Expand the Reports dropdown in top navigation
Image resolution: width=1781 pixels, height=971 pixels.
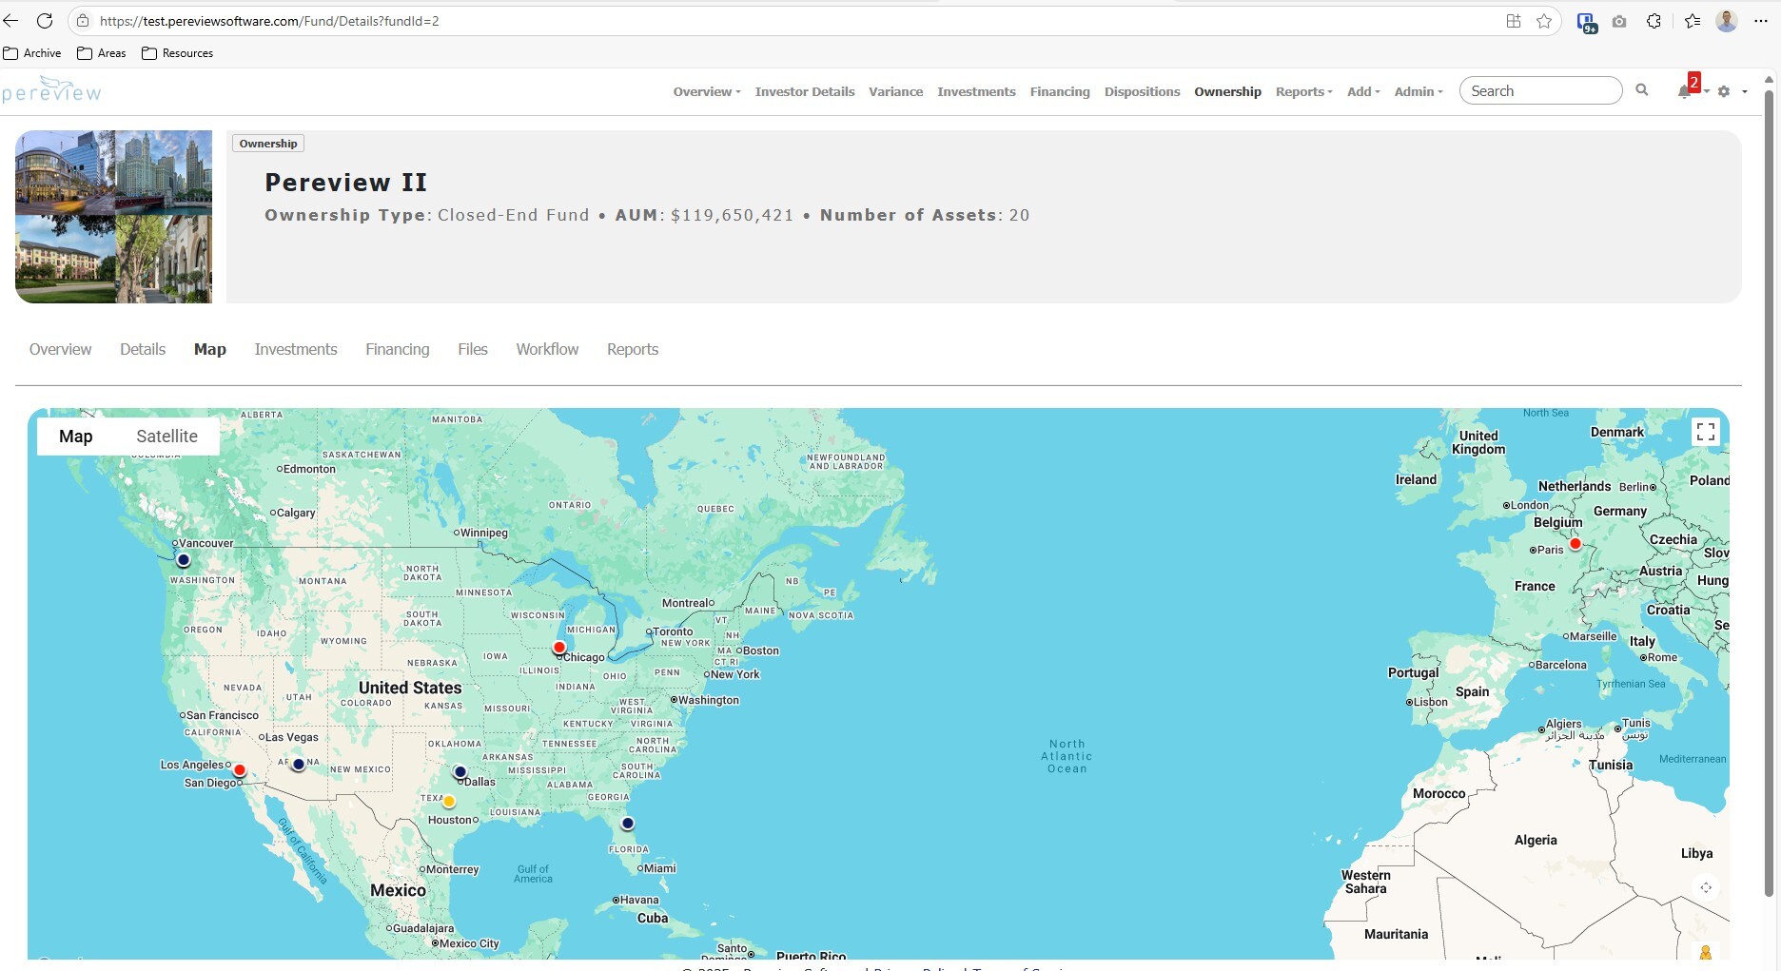pos(1303,91)
